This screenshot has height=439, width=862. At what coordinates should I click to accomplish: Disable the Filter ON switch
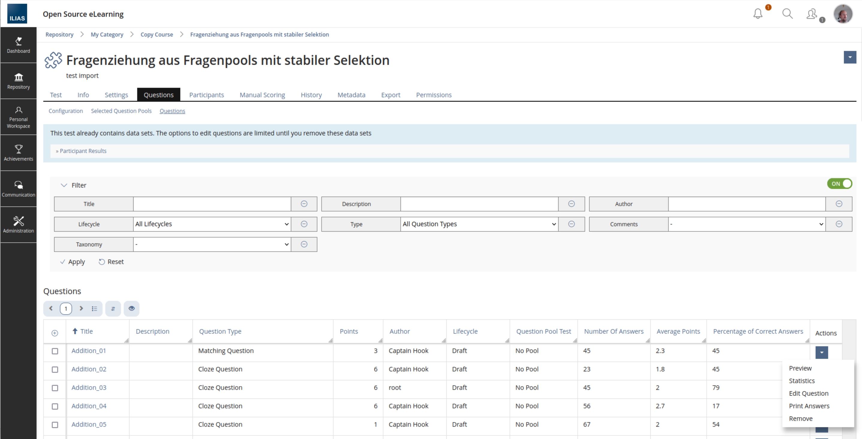[840, 183]
